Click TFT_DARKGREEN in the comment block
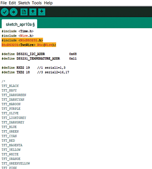This screenshot has width=152, height=169. (x=14, y=95)
